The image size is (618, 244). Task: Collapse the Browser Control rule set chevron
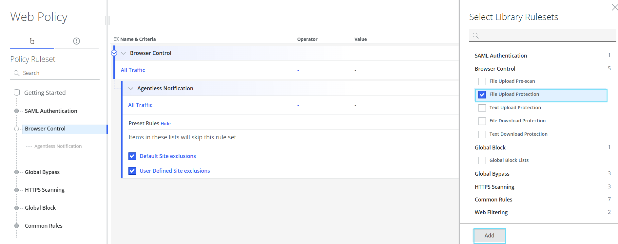124,53
